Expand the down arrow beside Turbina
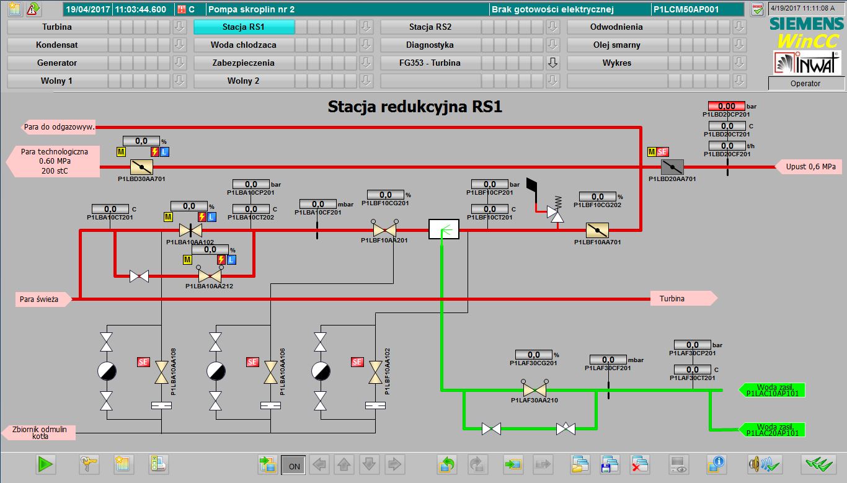 pos(179,27)
